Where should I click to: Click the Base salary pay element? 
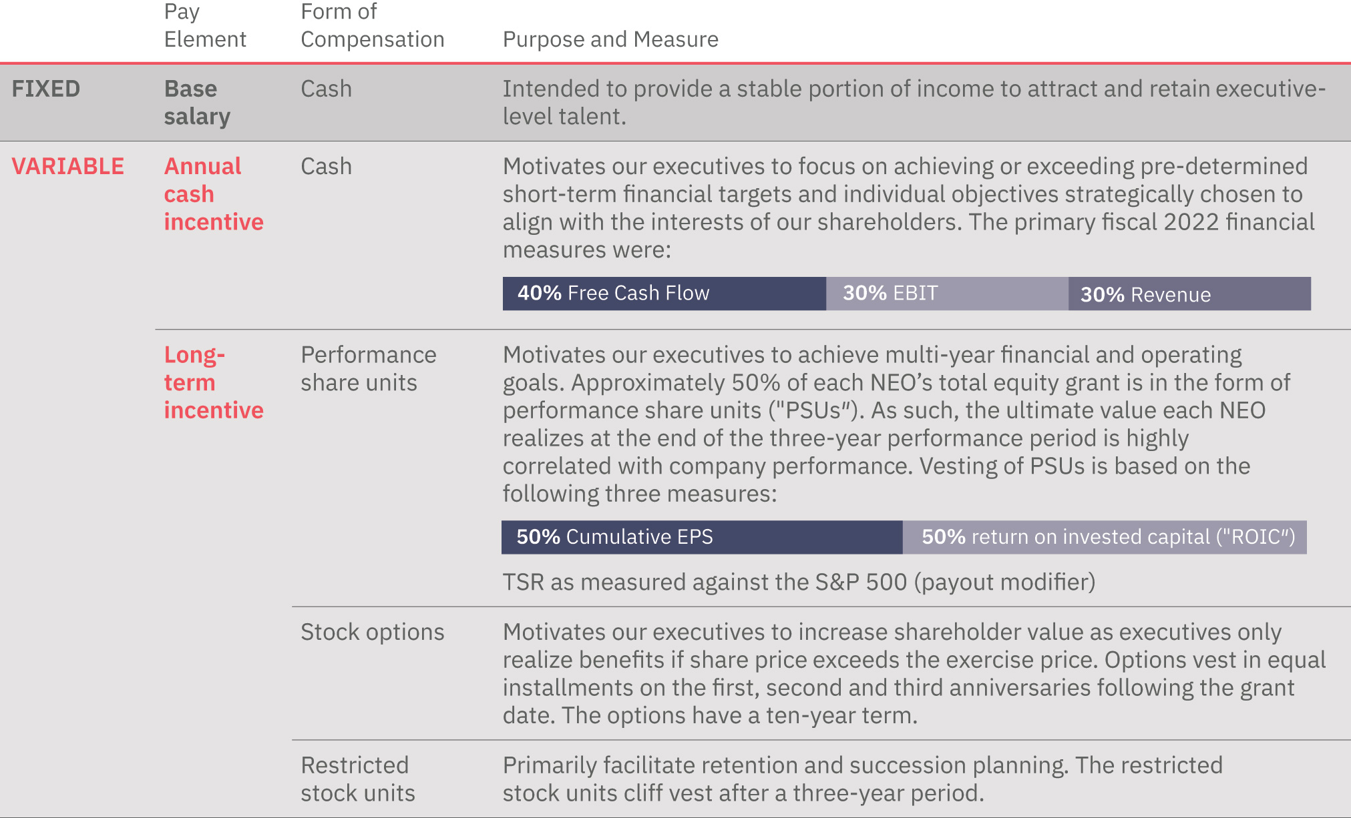click(x=197, y=103)
